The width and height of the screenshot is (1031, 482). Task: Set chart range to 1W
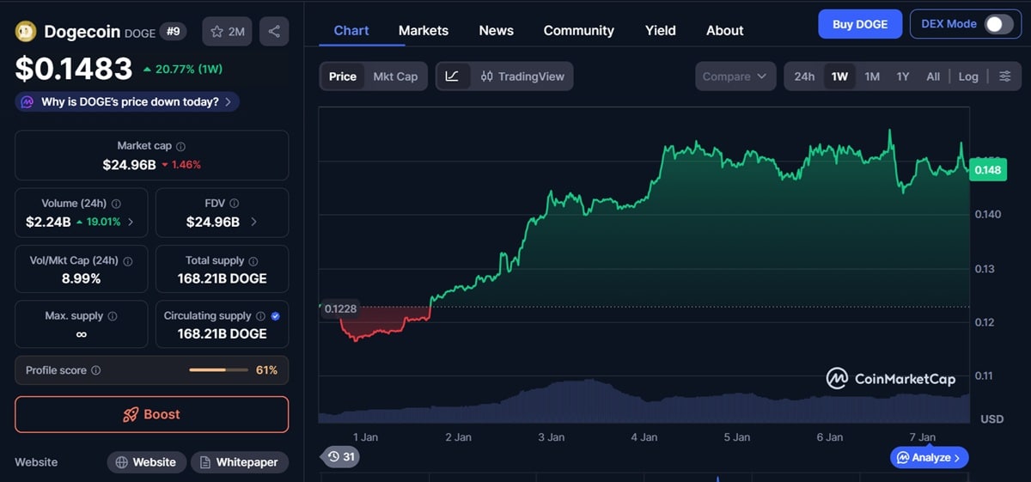[x=839, y=76]
